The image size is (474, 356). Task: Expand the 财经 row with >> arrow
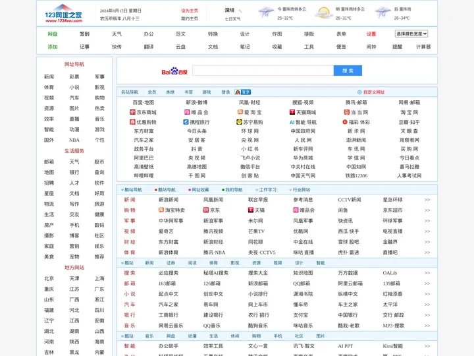tap(427, 242)
